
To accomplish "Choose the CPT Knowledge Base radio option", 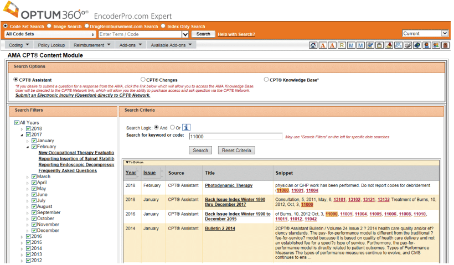I will (266, 79).
